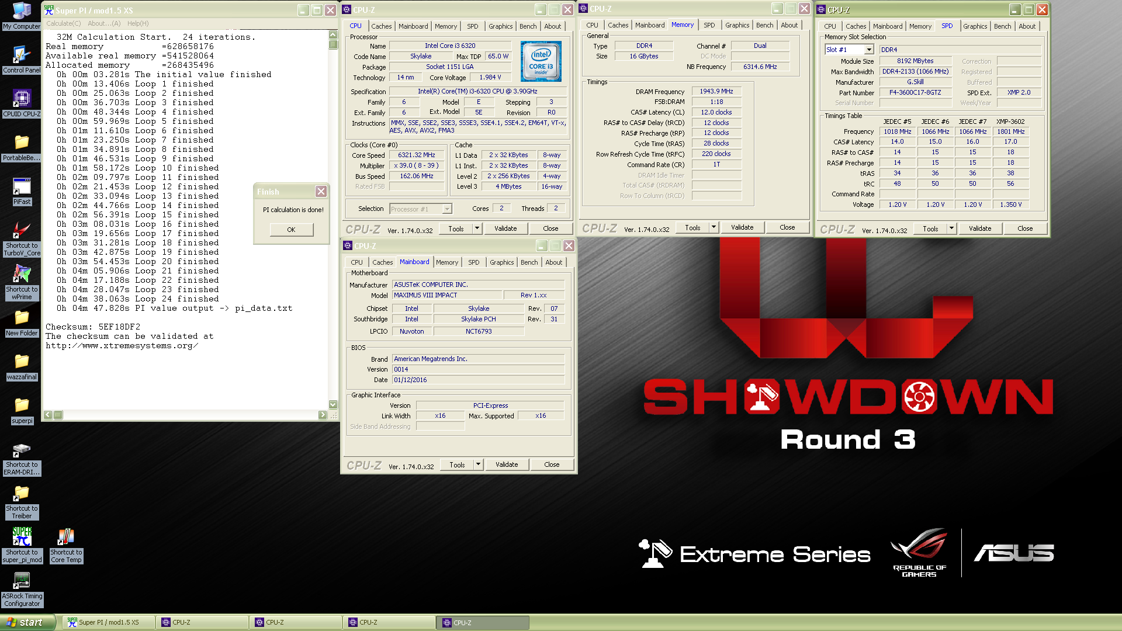1122x631 pixels.
Task: Click the NB Frequency 6314.6 MHz value
Action: 760,67
